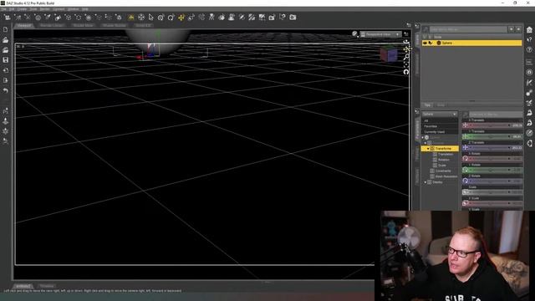Click the Z Rotate blue rotation icon

coord(466,181)
